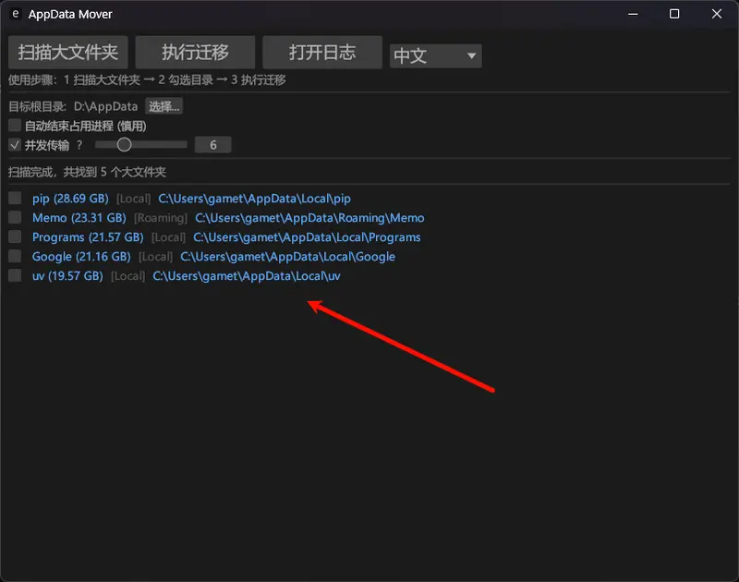Screen dimensions: 739x582
Task: Open the log via 打开日志 button
Action: (322, 52)
